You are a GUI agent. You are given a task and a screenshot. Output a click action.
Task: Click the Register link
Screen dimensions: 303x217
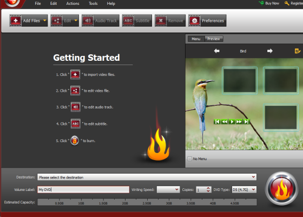(297, 3)
